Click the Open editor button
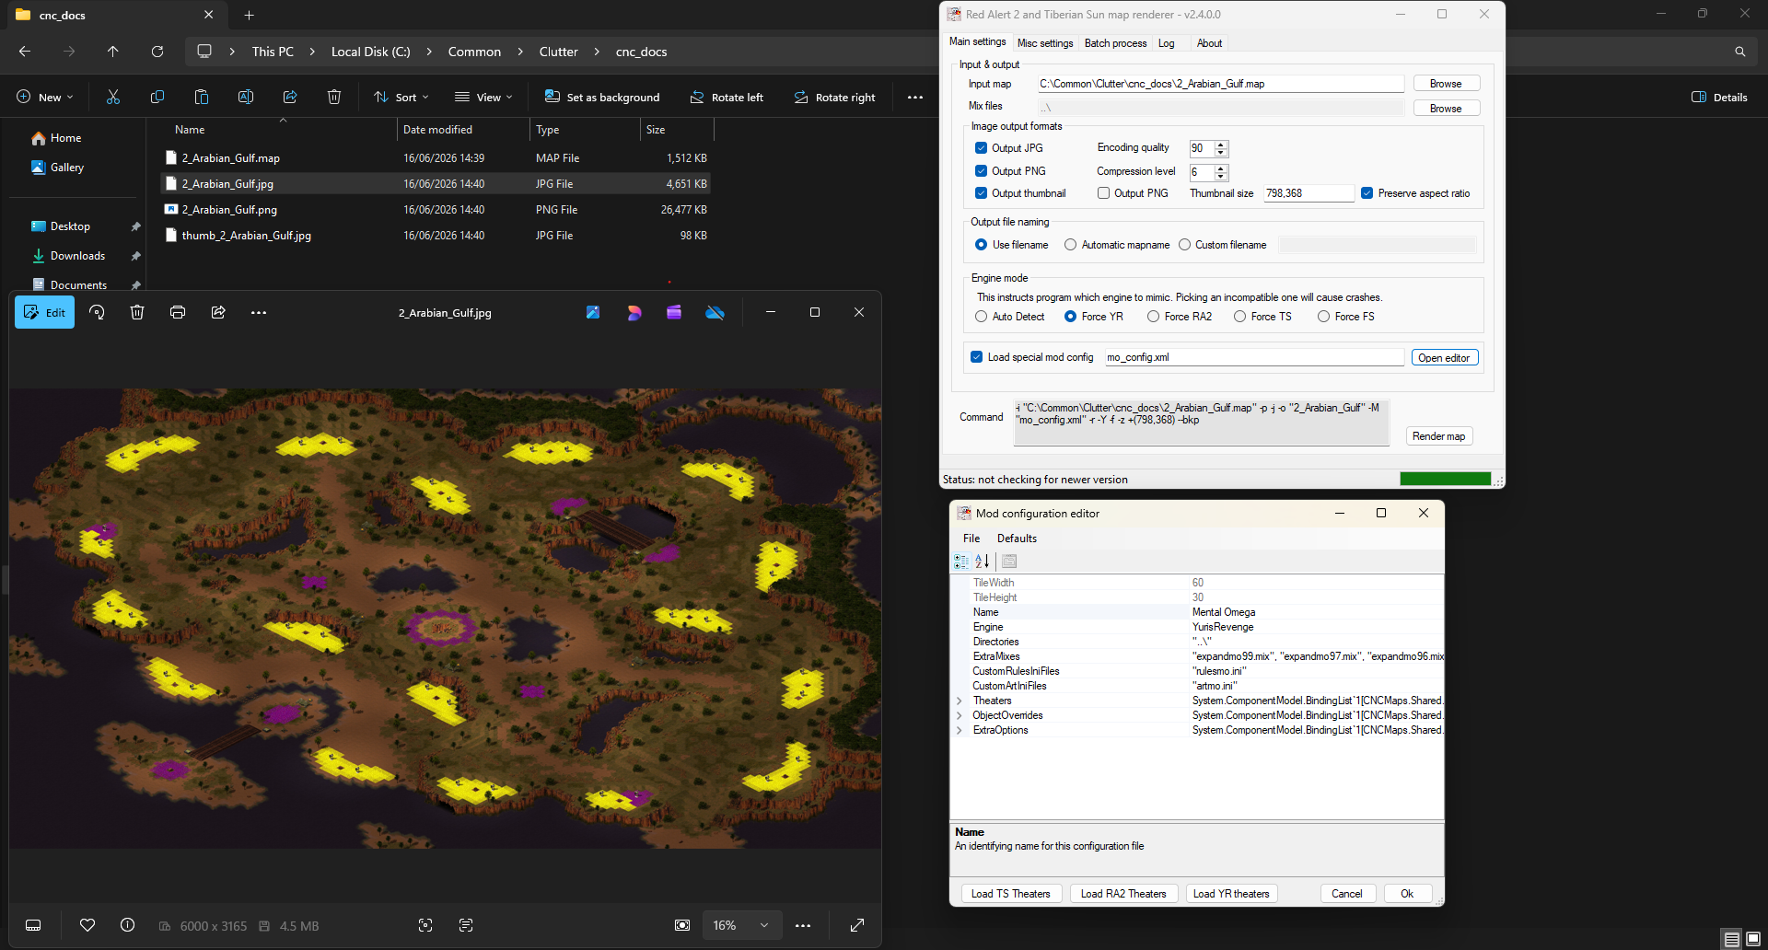This screenshot has height=950, width=1768. click(x=1444, y=358)
